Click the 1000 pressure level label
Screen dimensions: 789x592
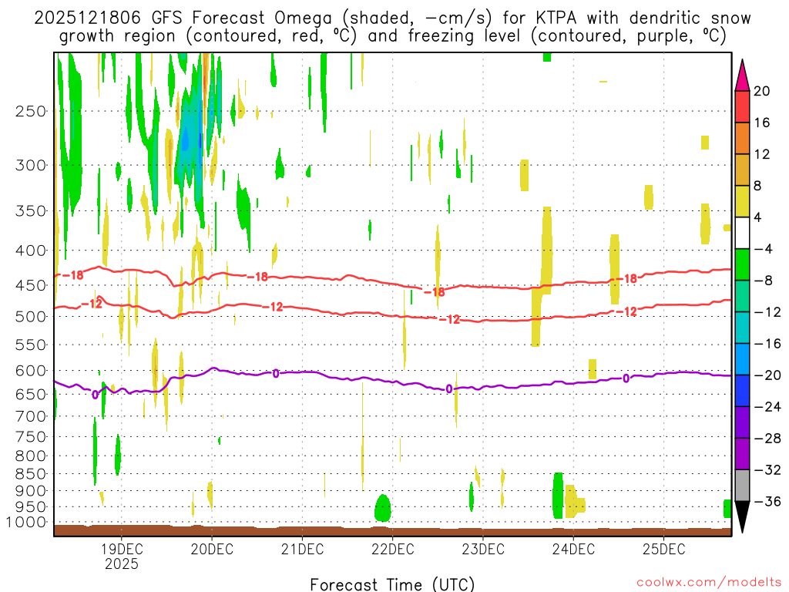[25, 522]
